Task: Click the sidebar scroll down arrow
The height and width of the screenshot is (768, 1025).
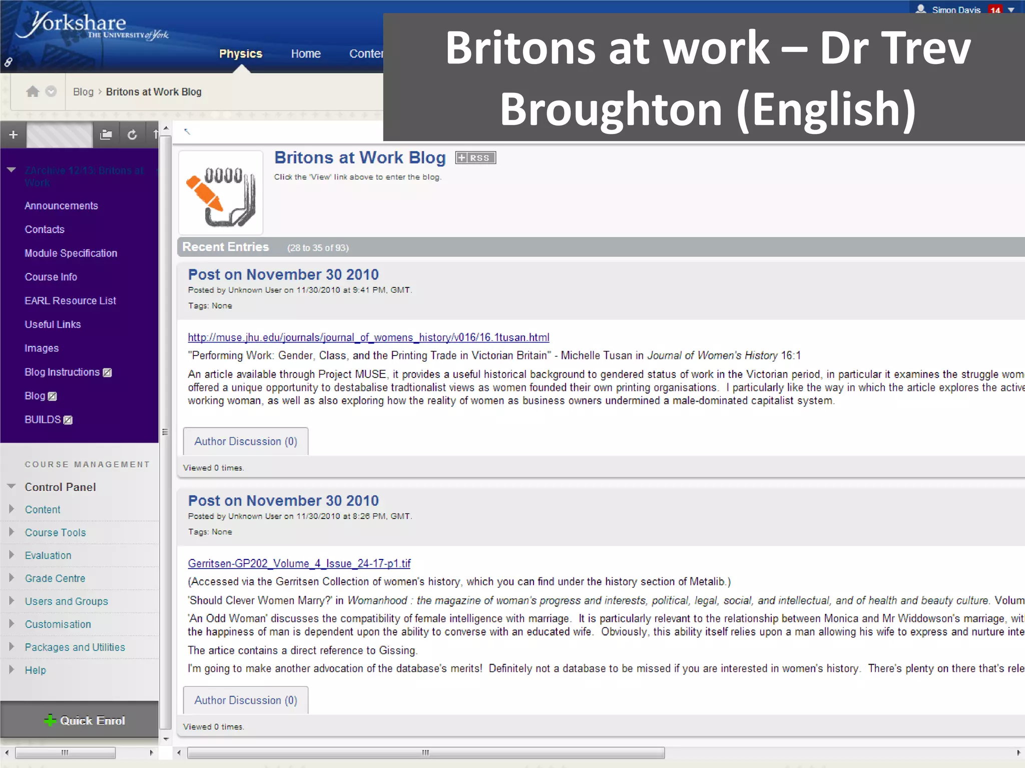Action: [166, 739]
